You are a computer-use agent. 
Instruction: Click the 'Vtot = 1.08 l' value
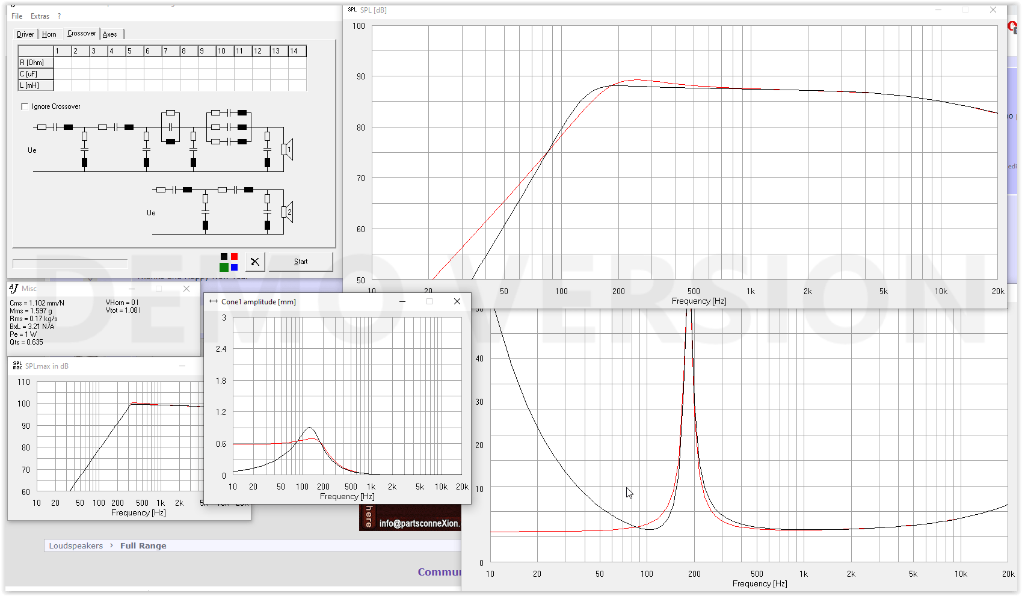(x=123, y=310)
